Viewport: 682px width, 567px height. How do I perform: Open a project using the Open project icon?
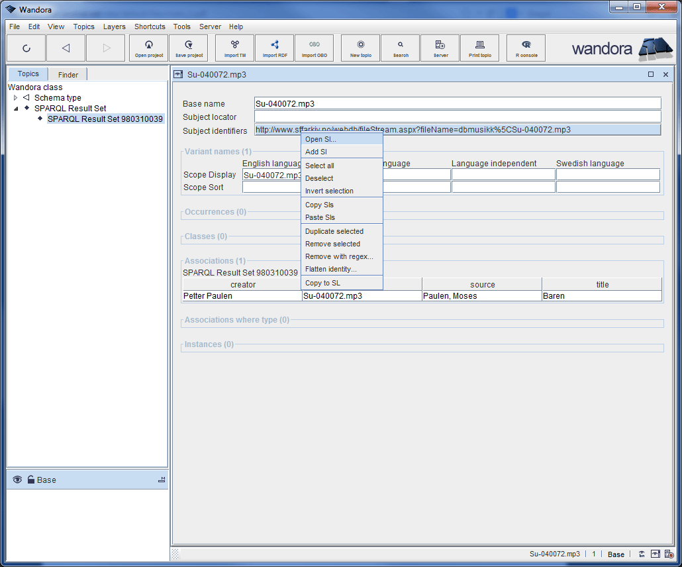click(148, 48)
